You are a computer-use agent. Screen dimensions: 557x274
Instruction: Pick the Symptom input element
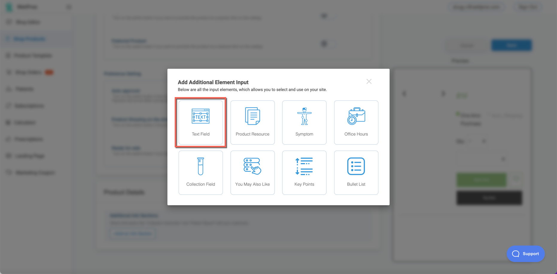click(304, 123)
